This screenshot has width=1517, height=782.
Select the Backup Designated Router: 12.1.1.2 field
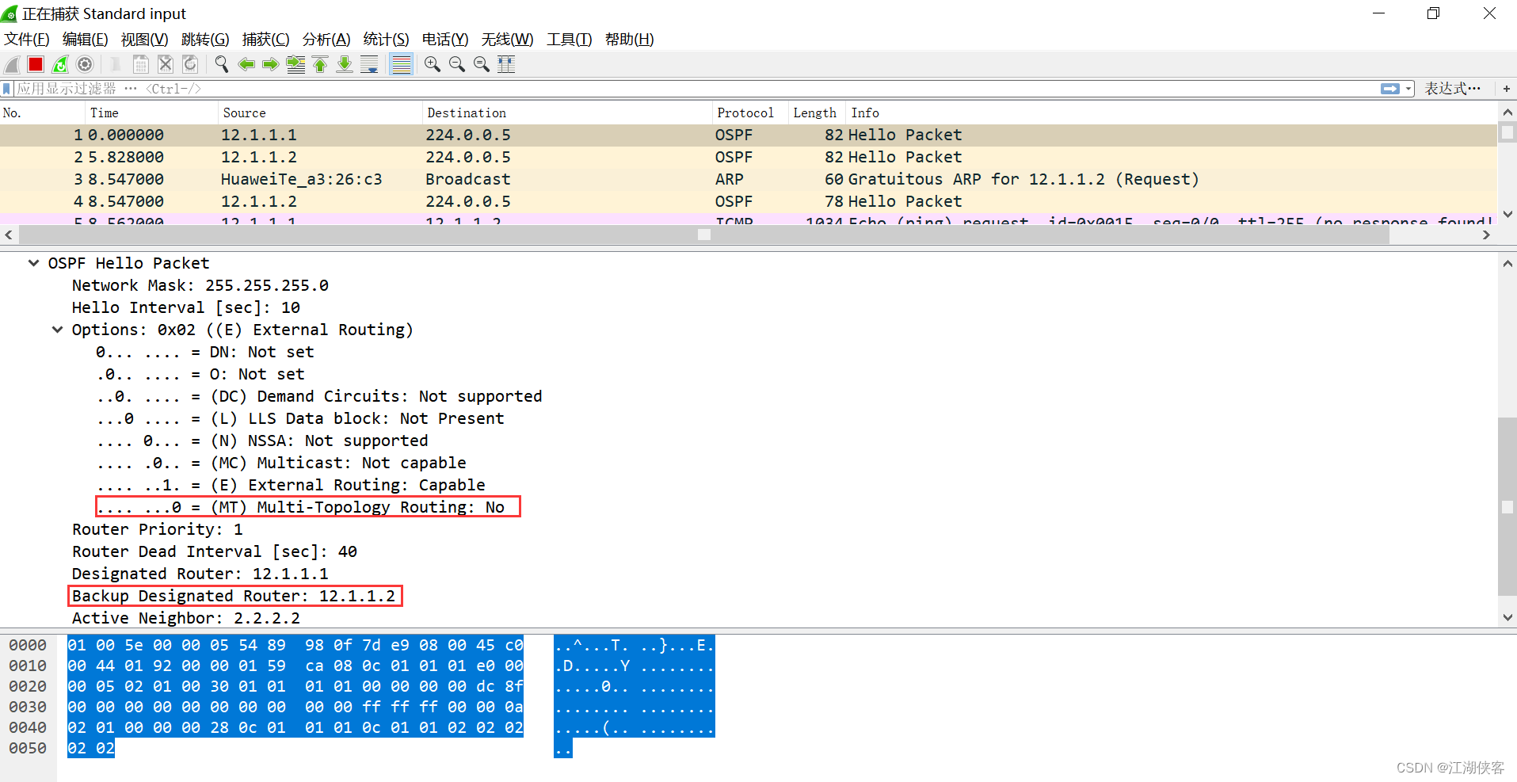tap(234, 596)
